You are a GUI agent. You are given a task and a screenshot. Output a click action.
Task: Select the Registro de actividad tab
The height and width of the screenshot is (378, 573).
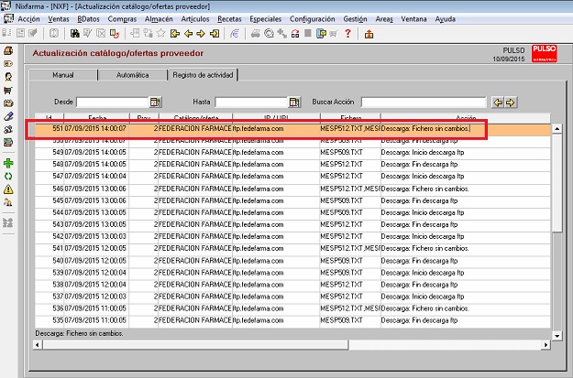(203, 75)
